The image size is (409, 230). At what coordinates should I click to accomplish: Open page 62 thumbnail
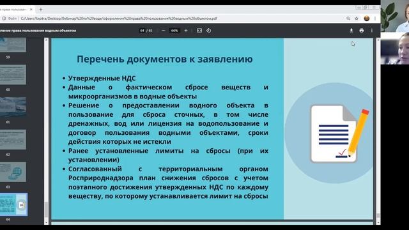pos(13,139)
